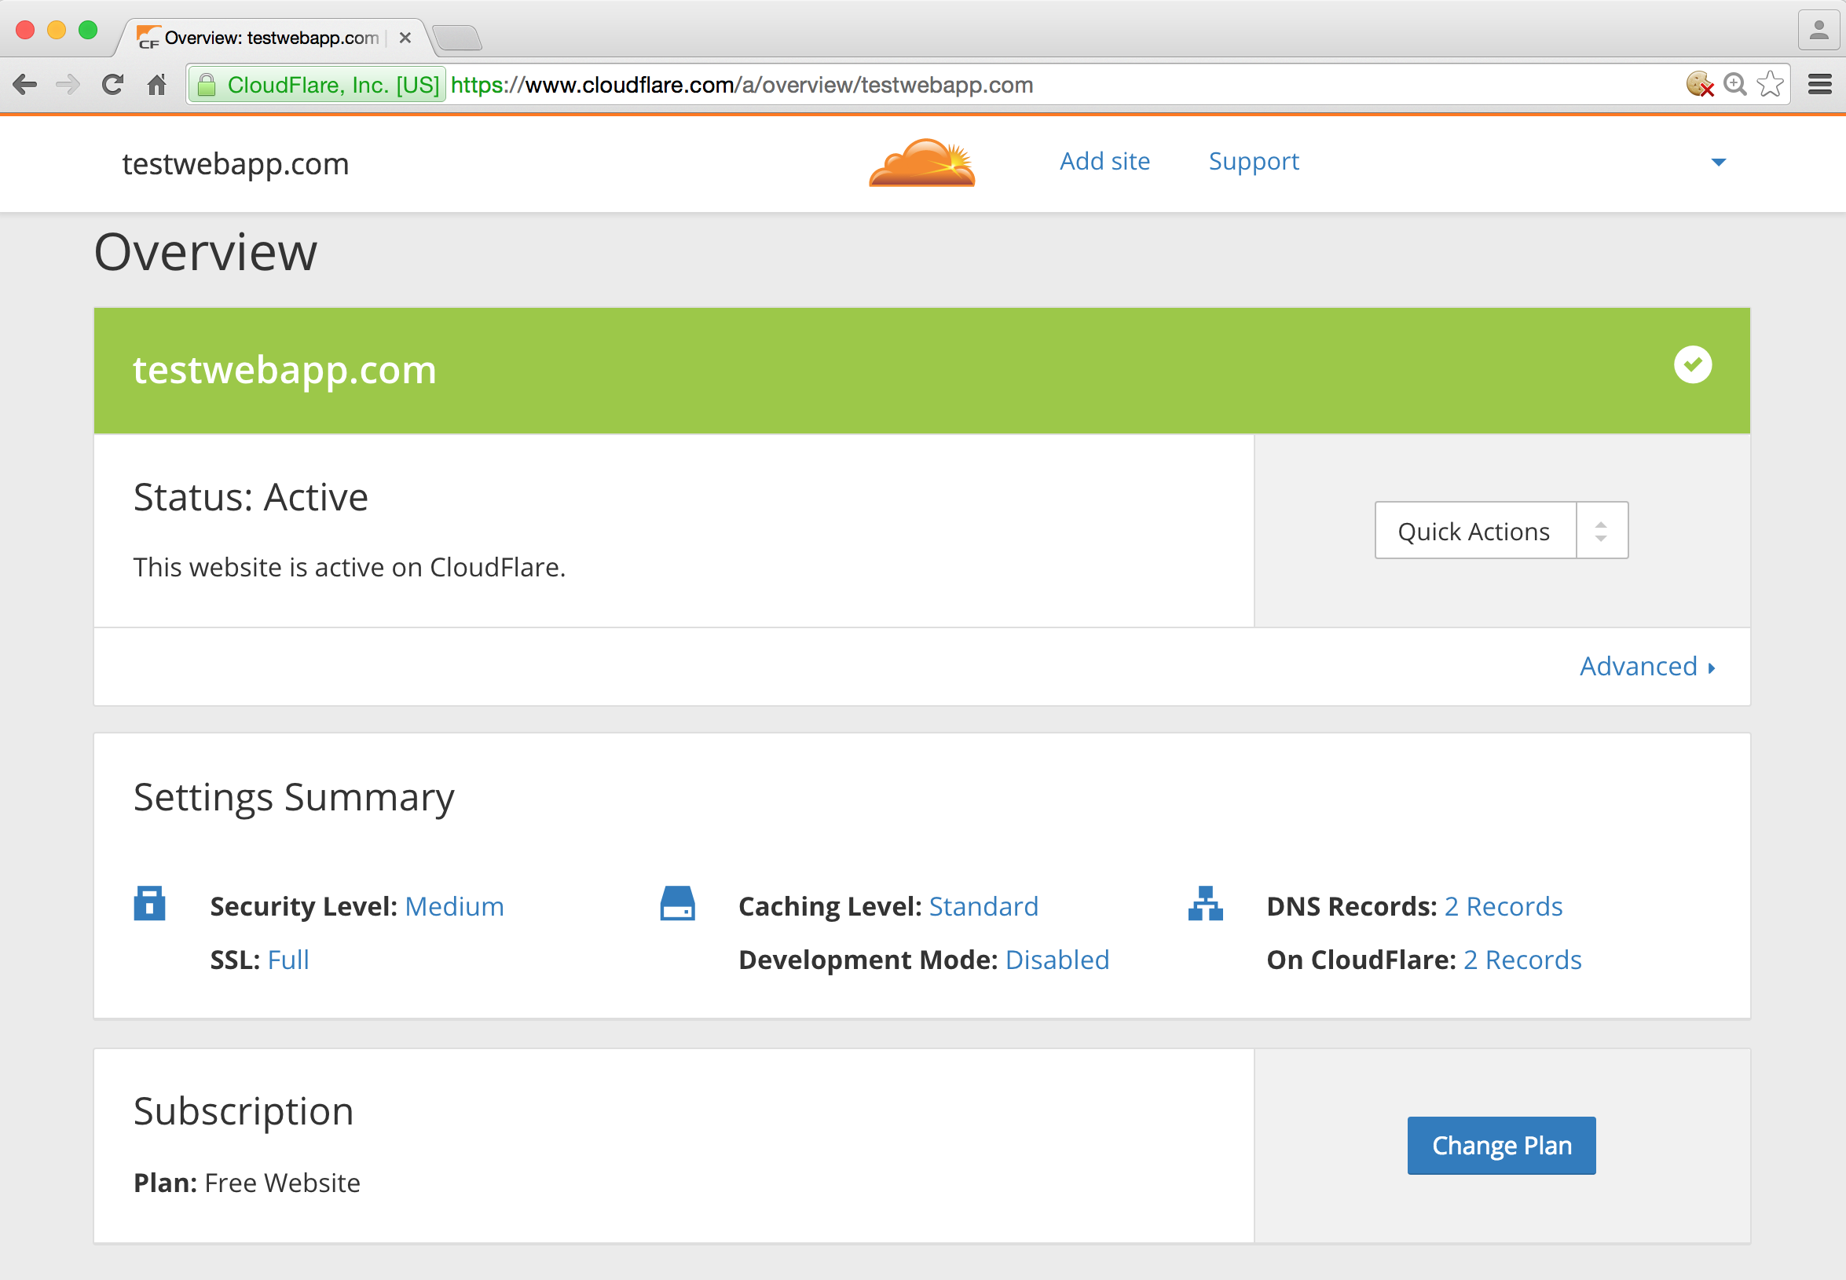Open the Disabled Development Mode link
1846x1280 pixels.
[1057, 960]
